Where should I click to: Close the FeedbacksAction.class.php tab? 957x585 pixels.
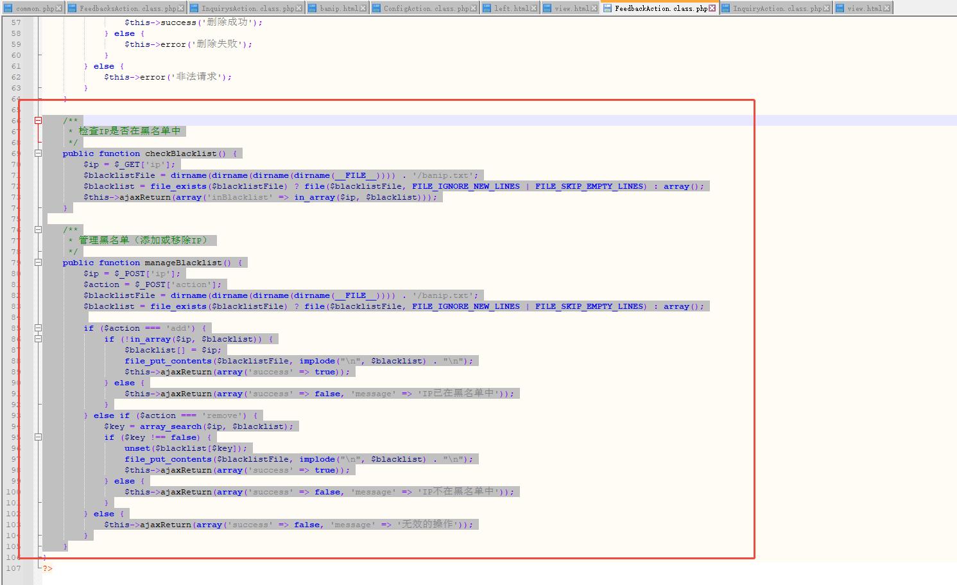[180, 8]
